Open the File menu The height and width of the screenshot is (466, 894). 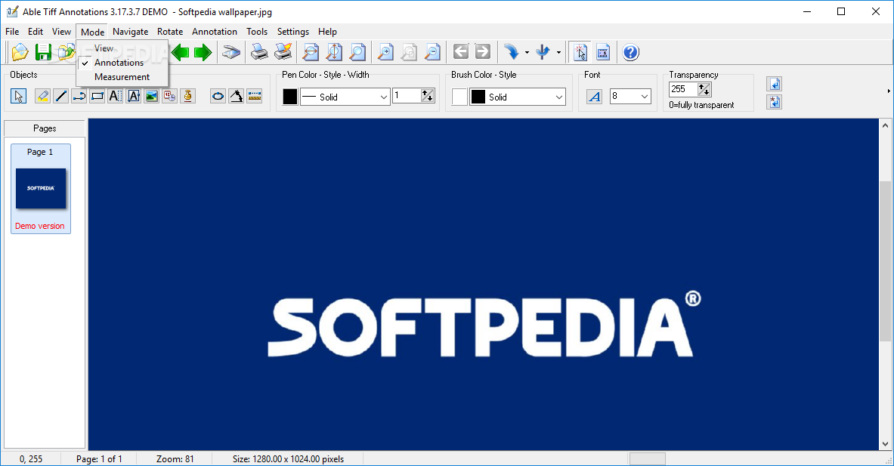click(12, 32)
